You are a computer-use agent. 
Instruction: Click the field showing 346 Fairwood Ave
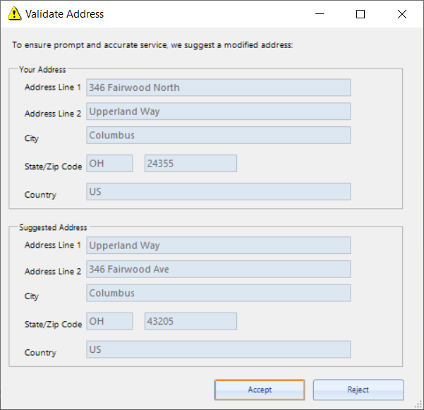point(219,269)
